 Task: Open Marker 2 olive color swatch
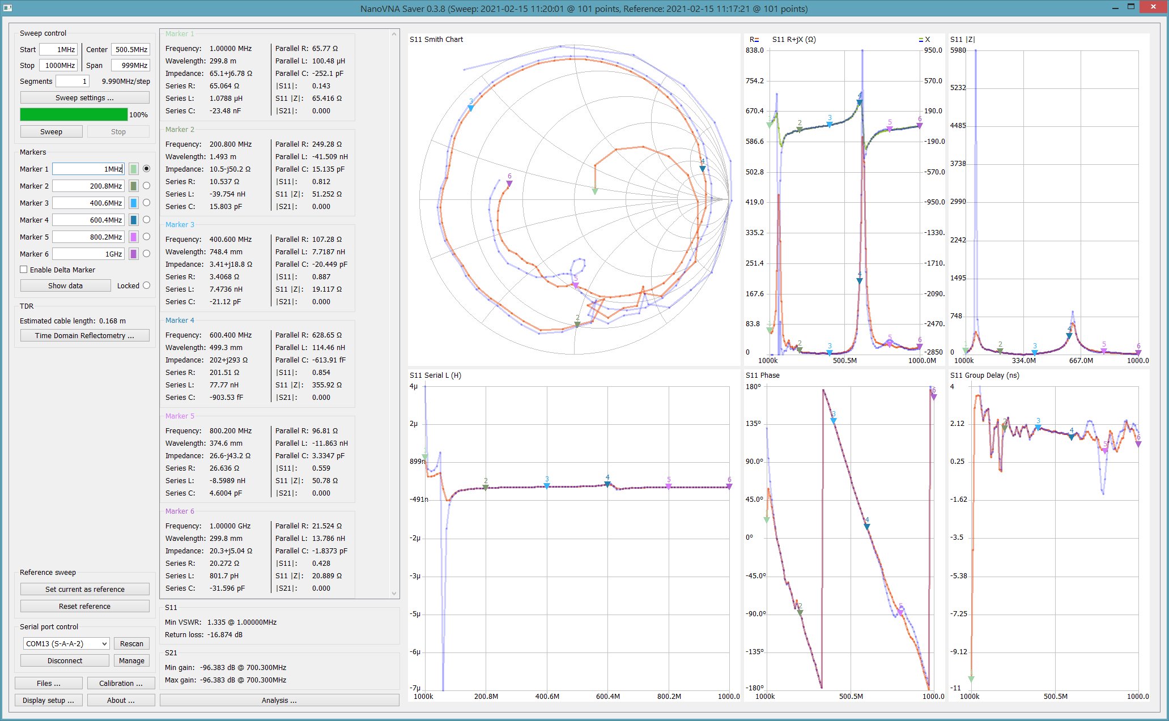[x=134, y=186]
